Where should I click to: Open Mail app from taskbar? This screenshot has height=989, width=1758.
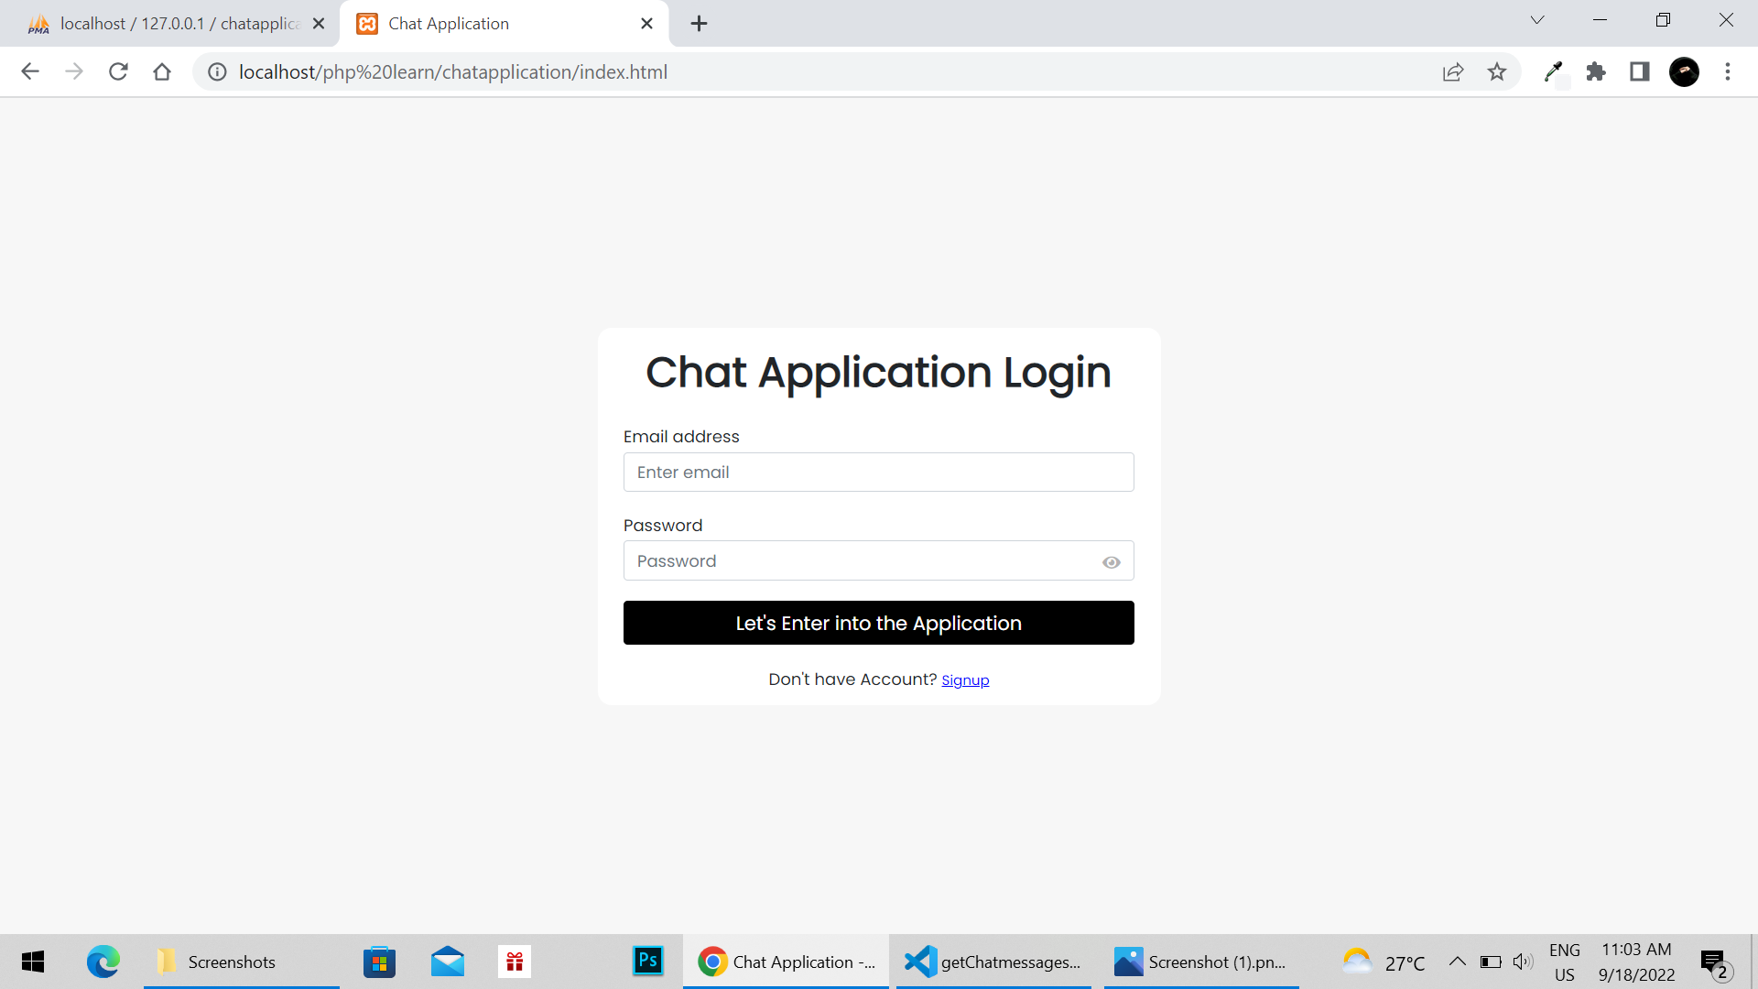(x=448, y=962)
